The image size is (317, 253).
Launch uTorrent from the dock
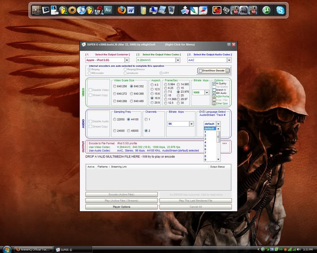point(266,10)
